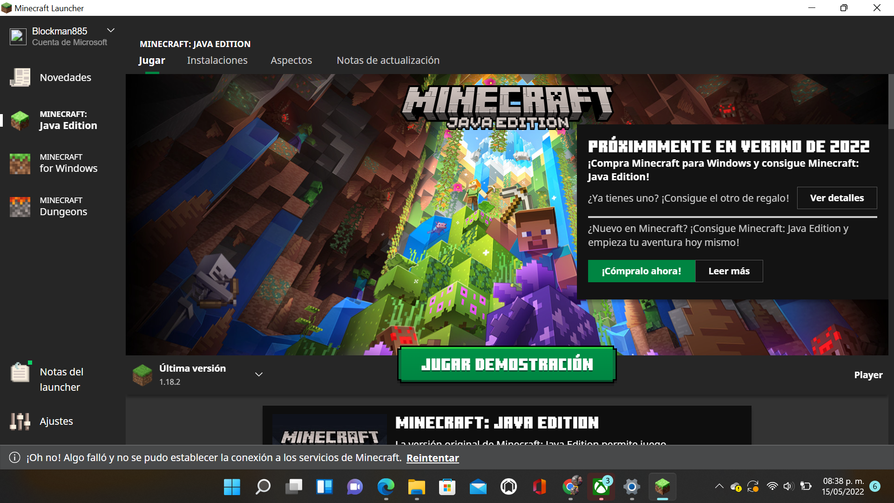Click error info icon in notification bar
The width and height of the screenshot is (894, 503).
(14, 457)
